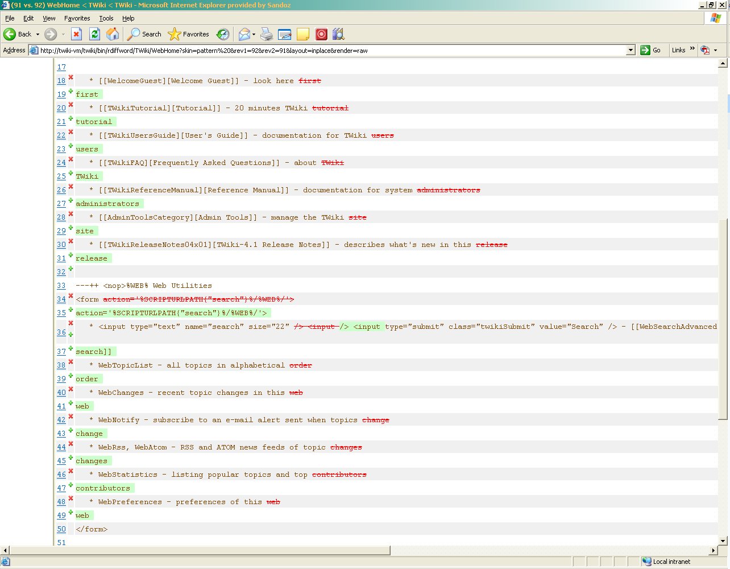730x569 pixels.
Task: Print the page using the printer icon
Action: tap(266, 34)
